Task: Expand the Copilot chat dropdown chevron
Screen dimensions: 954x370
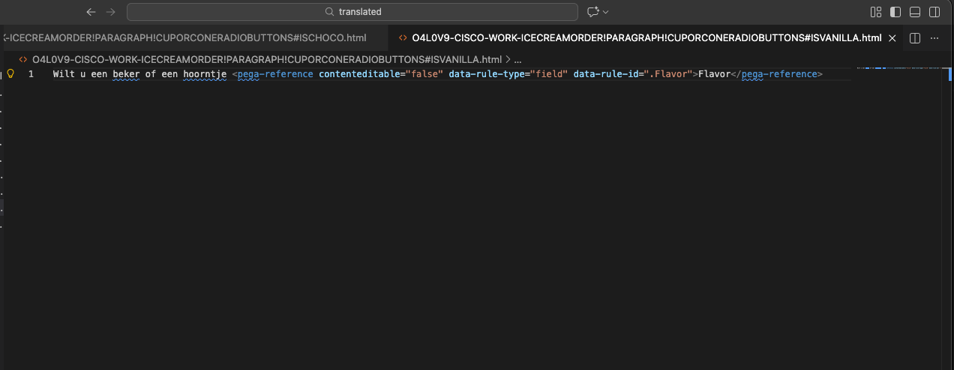Action: tap(606, 12)
